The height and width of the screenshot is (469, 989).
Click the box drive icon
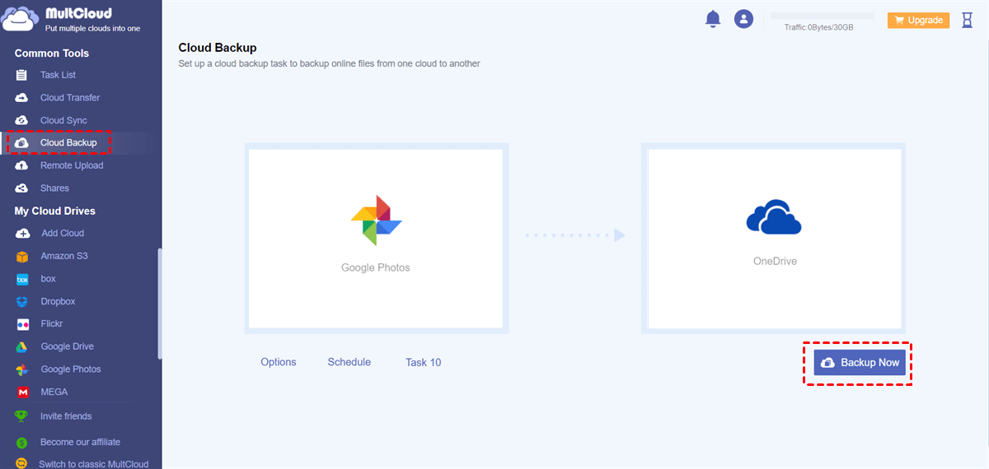22,279
